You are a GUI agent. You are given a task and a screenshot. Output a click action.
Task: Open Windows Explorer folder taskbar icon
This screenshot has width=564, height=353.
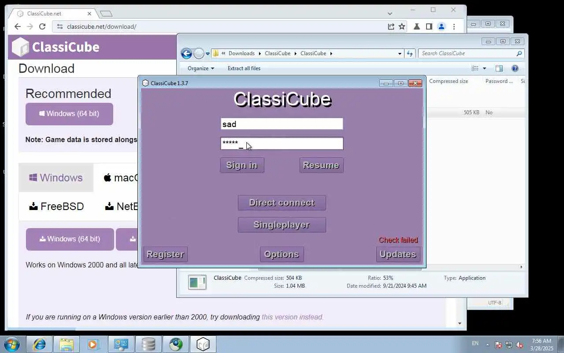[67, 344]
